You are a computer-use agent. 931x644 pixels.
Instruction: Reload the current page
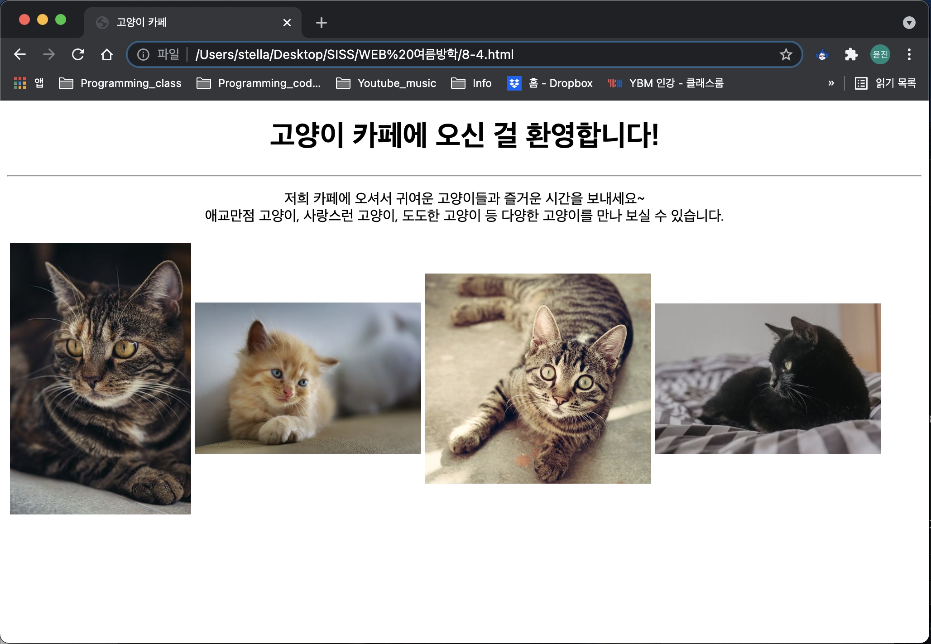(x=78, y=55)
